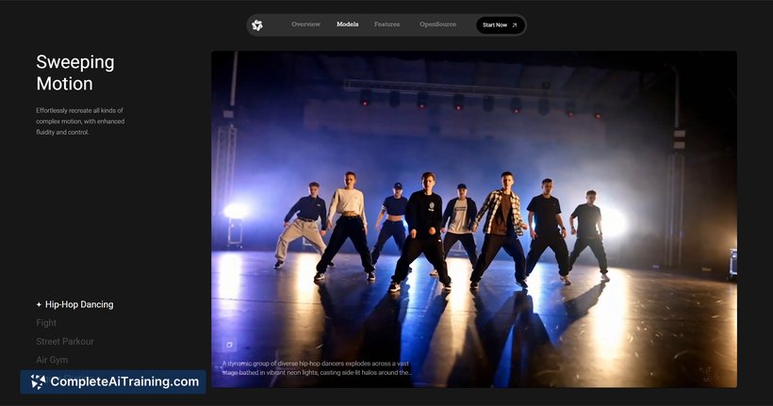Click the 'Sweeping Motion' heading
The height and width of the screenshot is (406, 773).
(x=74, y=73)
